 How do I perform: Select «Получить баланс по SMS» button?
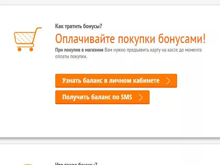(102, 97)
